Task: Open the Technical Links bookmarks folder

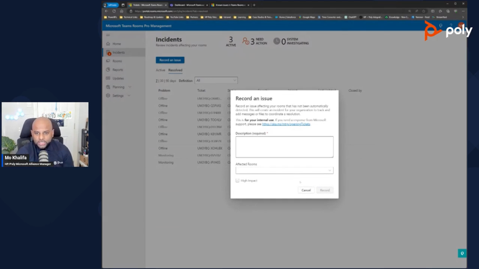Action: coord(129,17)
